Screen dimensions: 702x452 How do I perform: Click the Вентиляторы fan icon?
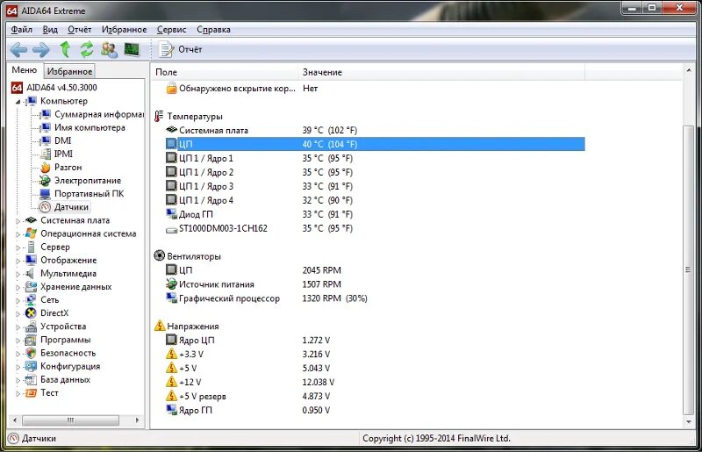click(x=160, y=255)
